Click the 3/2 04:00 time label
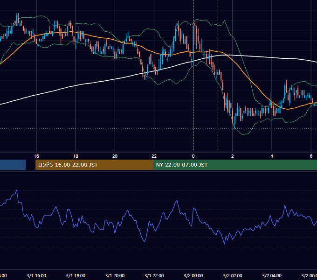Image resolution: width=317 pixels, height=280 pixels. pos(272,275)
